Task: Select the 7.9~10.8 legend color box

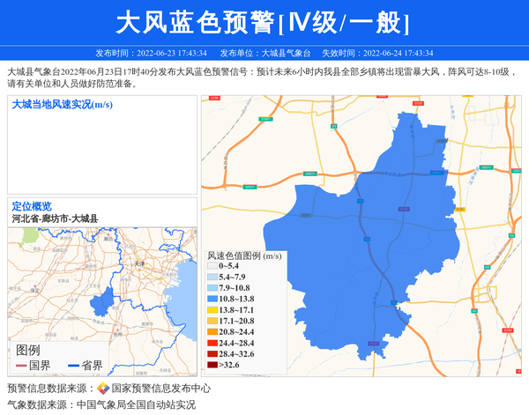Action: (x=212, y=288)
